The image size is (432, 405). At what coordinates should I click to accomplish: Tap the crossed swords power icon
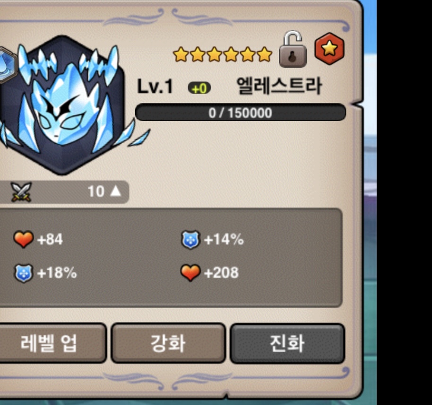pos(21,192)
